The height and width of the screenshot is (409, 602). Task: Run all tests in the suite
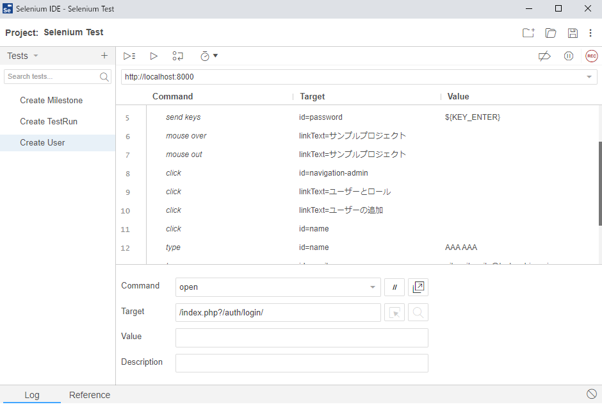129,56
